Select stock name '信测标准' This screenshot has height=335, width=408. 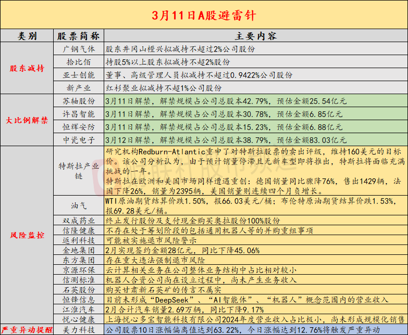click(x=79, y=280)
